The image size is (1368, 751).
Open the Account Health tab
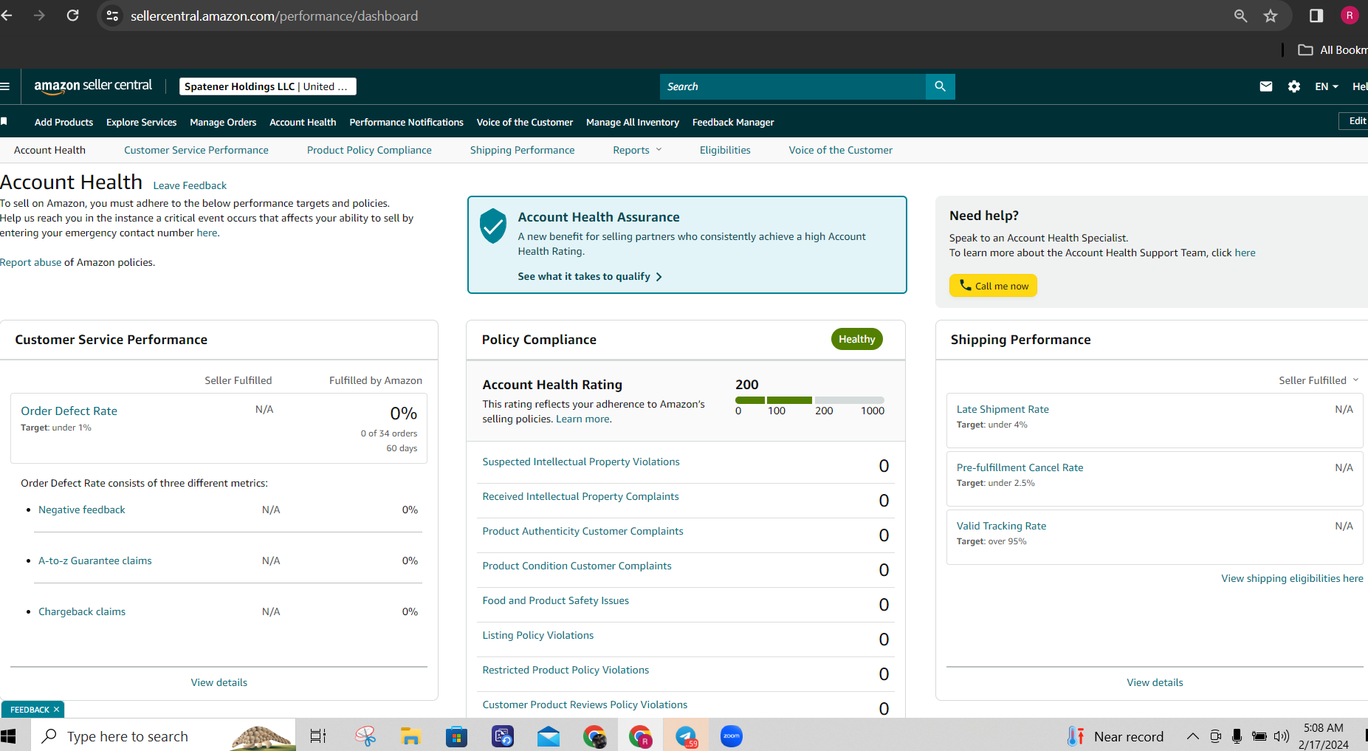click(49, 150)
